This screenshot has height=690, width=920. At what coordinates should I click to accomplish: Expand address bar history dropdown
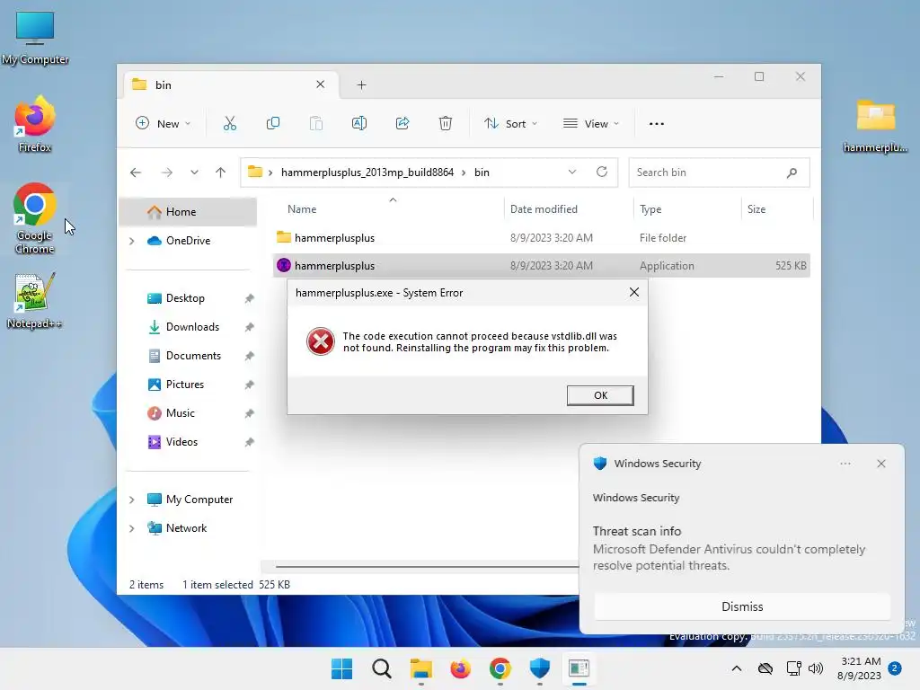572,172
